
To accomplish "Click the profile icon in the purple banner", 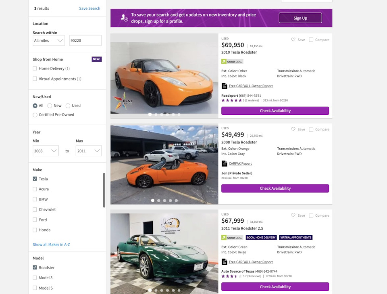I will point(124,18).
